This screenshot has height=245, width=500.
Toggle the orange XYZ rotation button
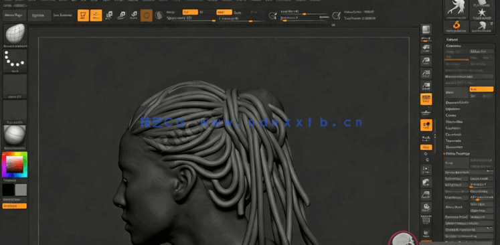click(x=426, y=147)
